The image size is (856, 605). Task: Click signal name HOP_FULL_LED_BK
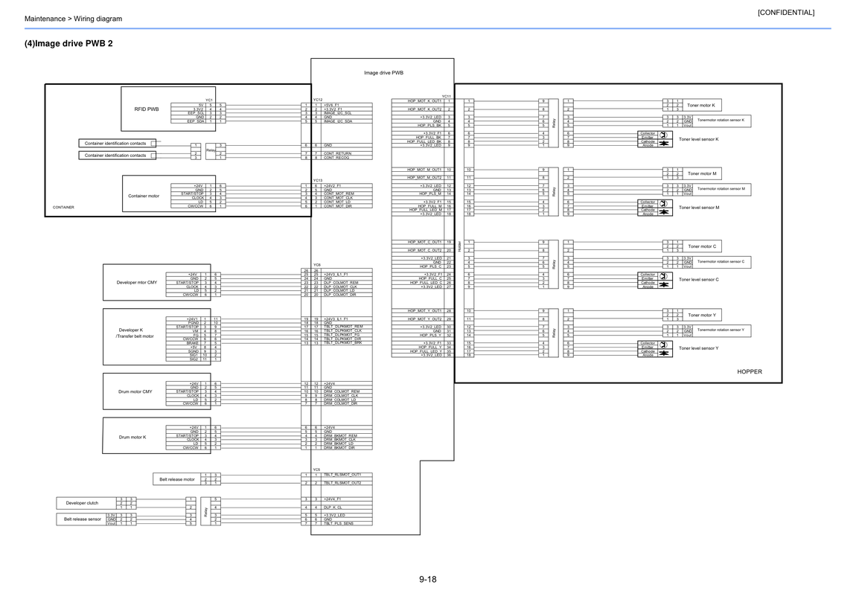pyautogui.click(x=425, y=141)
